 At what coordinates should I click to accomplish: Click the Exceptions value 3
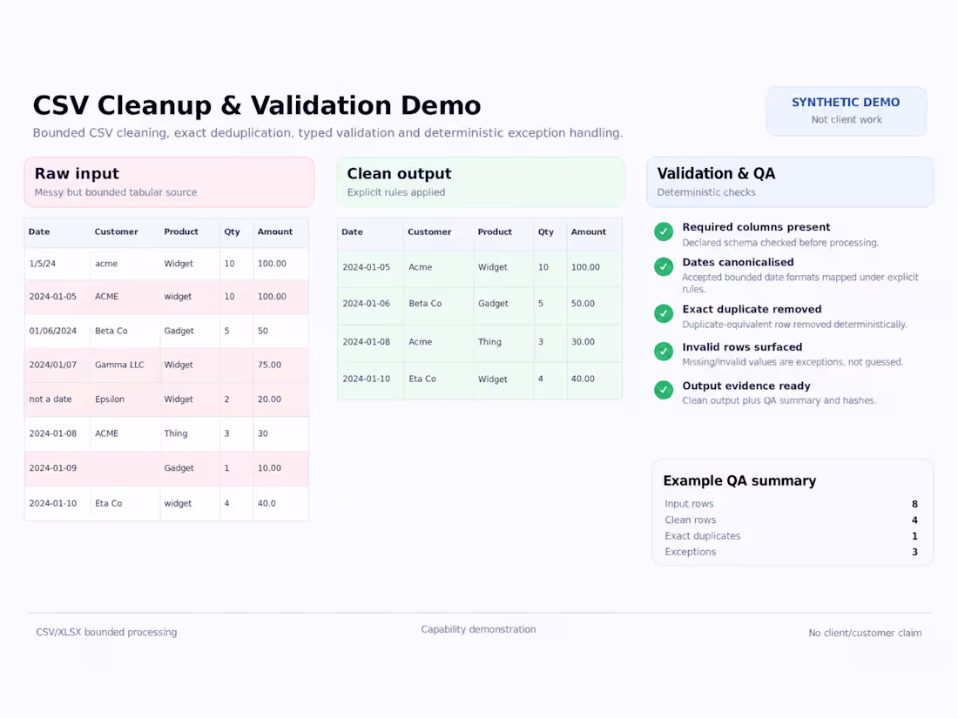[x=914, y=552]
